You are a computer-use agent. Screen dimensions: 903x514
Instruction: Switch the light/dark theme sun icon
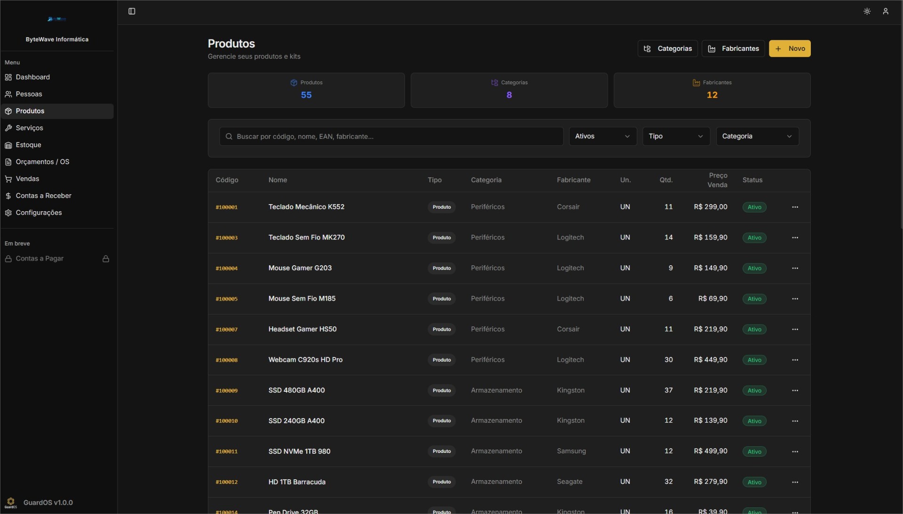coord(867,11)
